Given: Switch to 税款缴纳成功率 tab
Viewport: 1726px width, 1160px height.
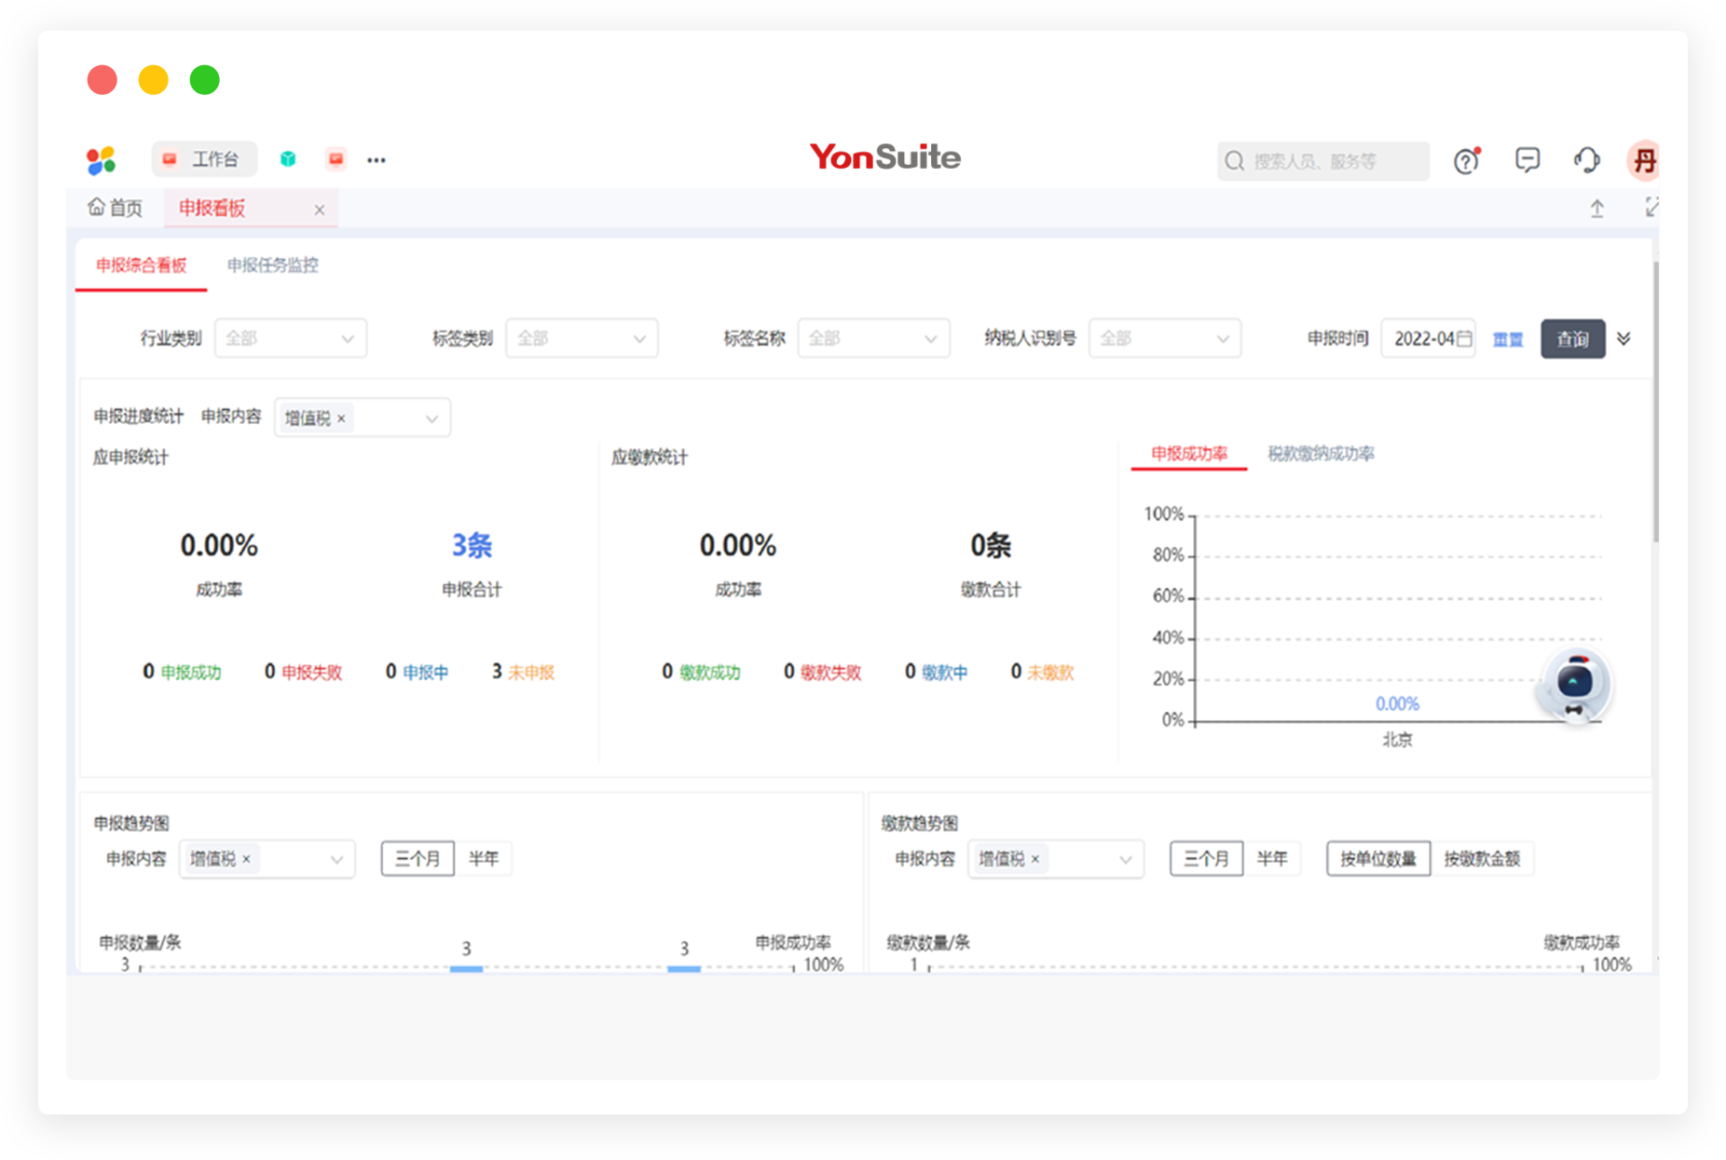Looking at the screenshot, I should point(1321,454).
